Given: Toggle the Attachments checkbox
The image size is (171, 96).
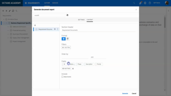Looking at the screenshot, I should (x=62, y=77).
